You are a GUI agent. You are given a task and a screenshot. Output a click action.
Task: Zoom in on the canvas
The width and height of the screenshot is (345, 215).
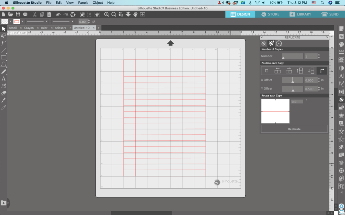[106, 14]
